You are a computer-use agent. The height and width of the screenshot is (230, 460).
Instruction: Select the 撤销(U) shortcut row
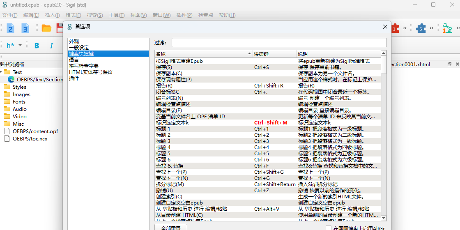click(x=268, y=191)
